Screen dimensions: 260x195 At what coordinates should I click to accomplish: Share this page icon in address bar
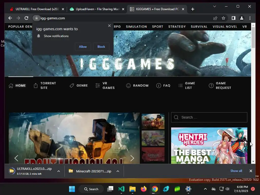(x=215, y=18)
